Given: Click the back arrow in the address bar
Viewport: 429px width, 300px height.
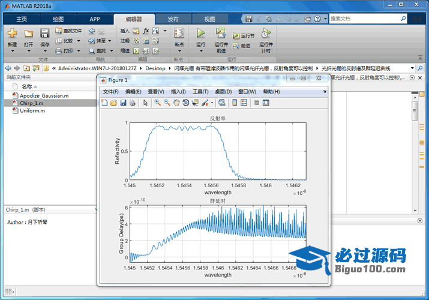Looking at the screenshot, I should point(8,68).
